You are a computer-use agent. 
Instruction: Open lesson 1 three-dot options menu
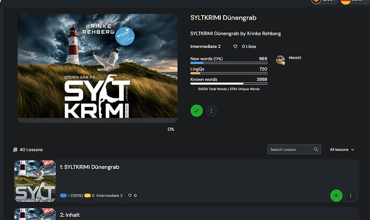pyautogui.click(x=350, y=195)
